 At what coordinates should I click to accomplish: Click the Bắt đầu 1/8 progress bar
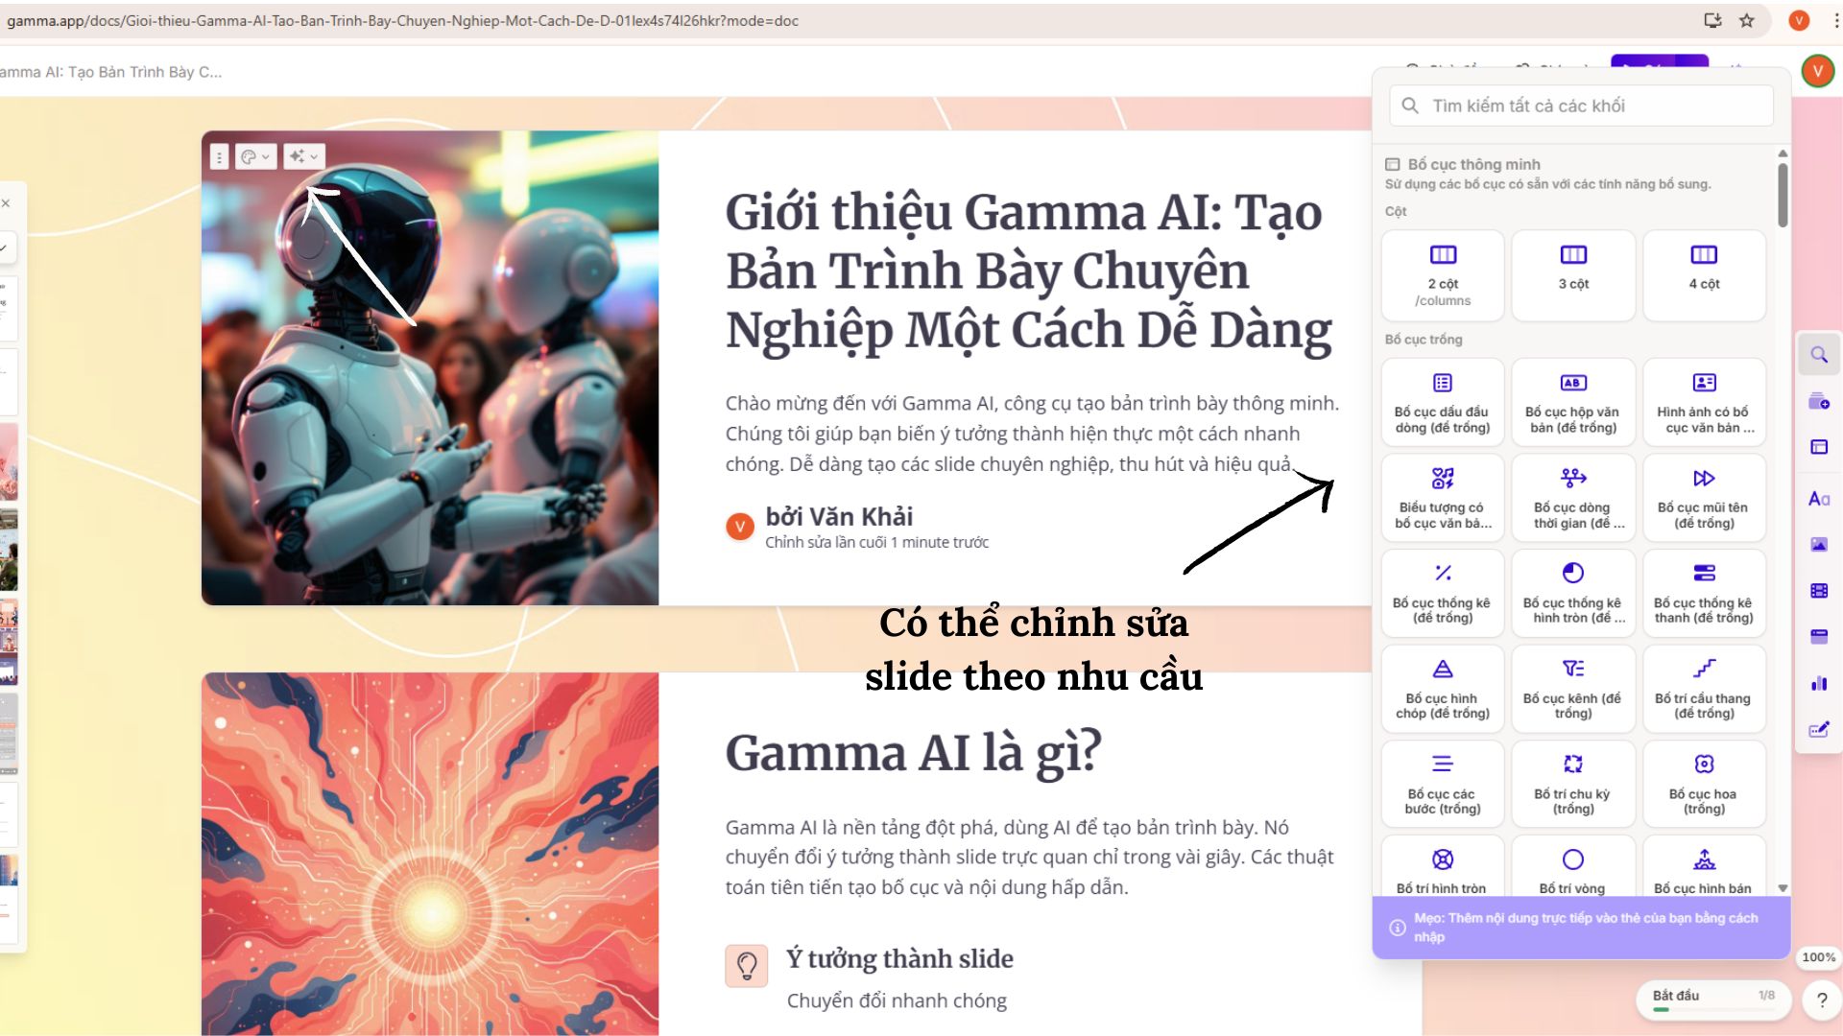[1713, 1000]
